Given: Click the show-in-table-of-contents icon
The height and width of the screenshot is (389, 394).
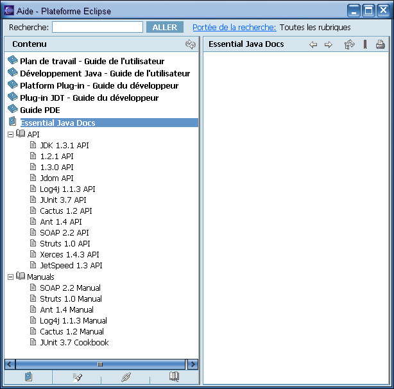Looking at the screenshot, I should pos(349,44).
